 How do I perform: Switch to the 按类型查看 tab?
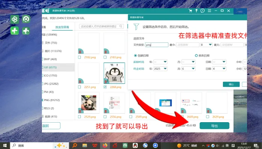pos(62,27)
